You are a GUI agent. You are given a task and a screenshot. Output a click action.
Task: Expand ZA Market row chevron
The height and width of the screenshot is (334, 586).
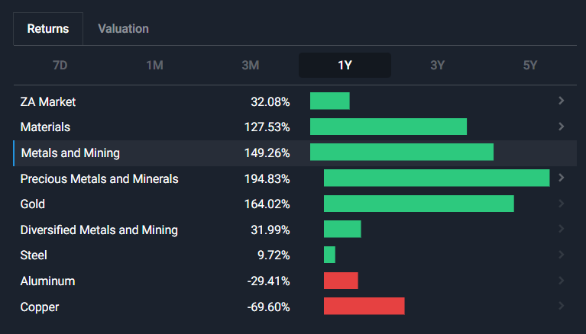(562, 101)
